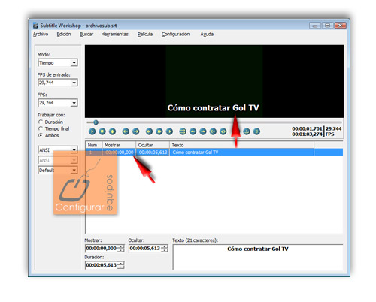Open the Herramientas menu
376x302 pixels.
pyautogui.click(x=115, y=34)
